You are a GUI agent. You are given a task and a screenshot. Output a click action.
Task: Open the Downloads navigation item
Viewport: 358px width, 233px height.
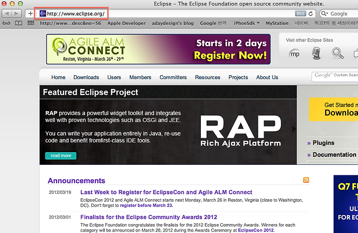pos(86,77)
